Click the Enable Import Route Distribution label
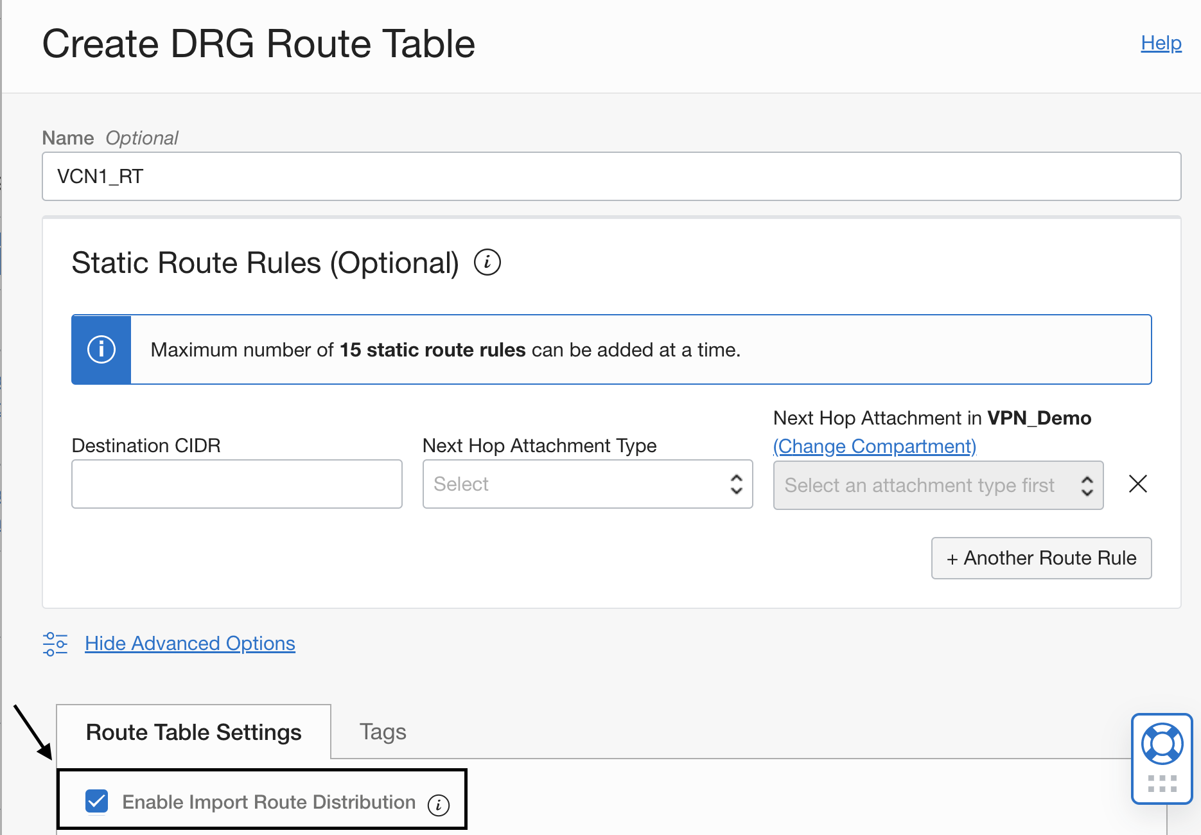The width and height of the screenshot is (1201, 835). click(x=268, y=802)
